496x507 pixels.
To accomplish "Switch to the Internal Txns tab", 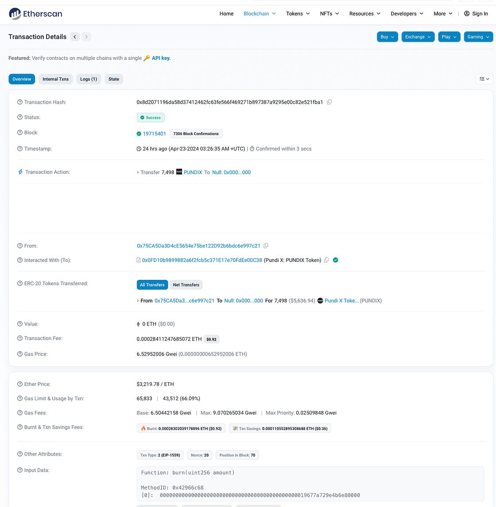I will [x=55, y=79].
